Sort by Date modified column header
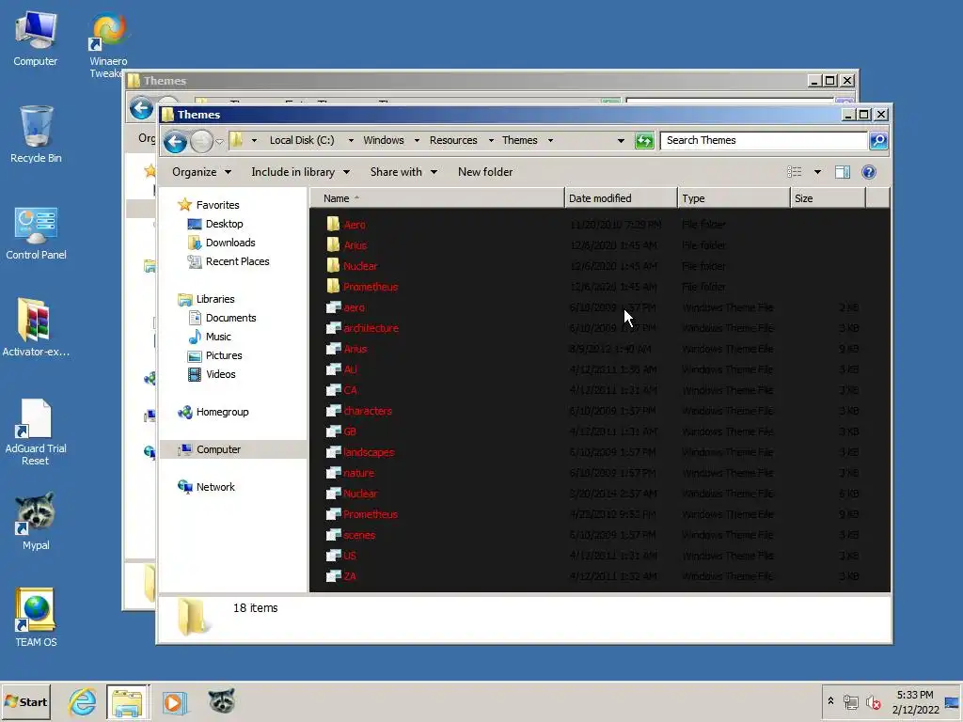 pyautogui.click(x=621, y=198)
